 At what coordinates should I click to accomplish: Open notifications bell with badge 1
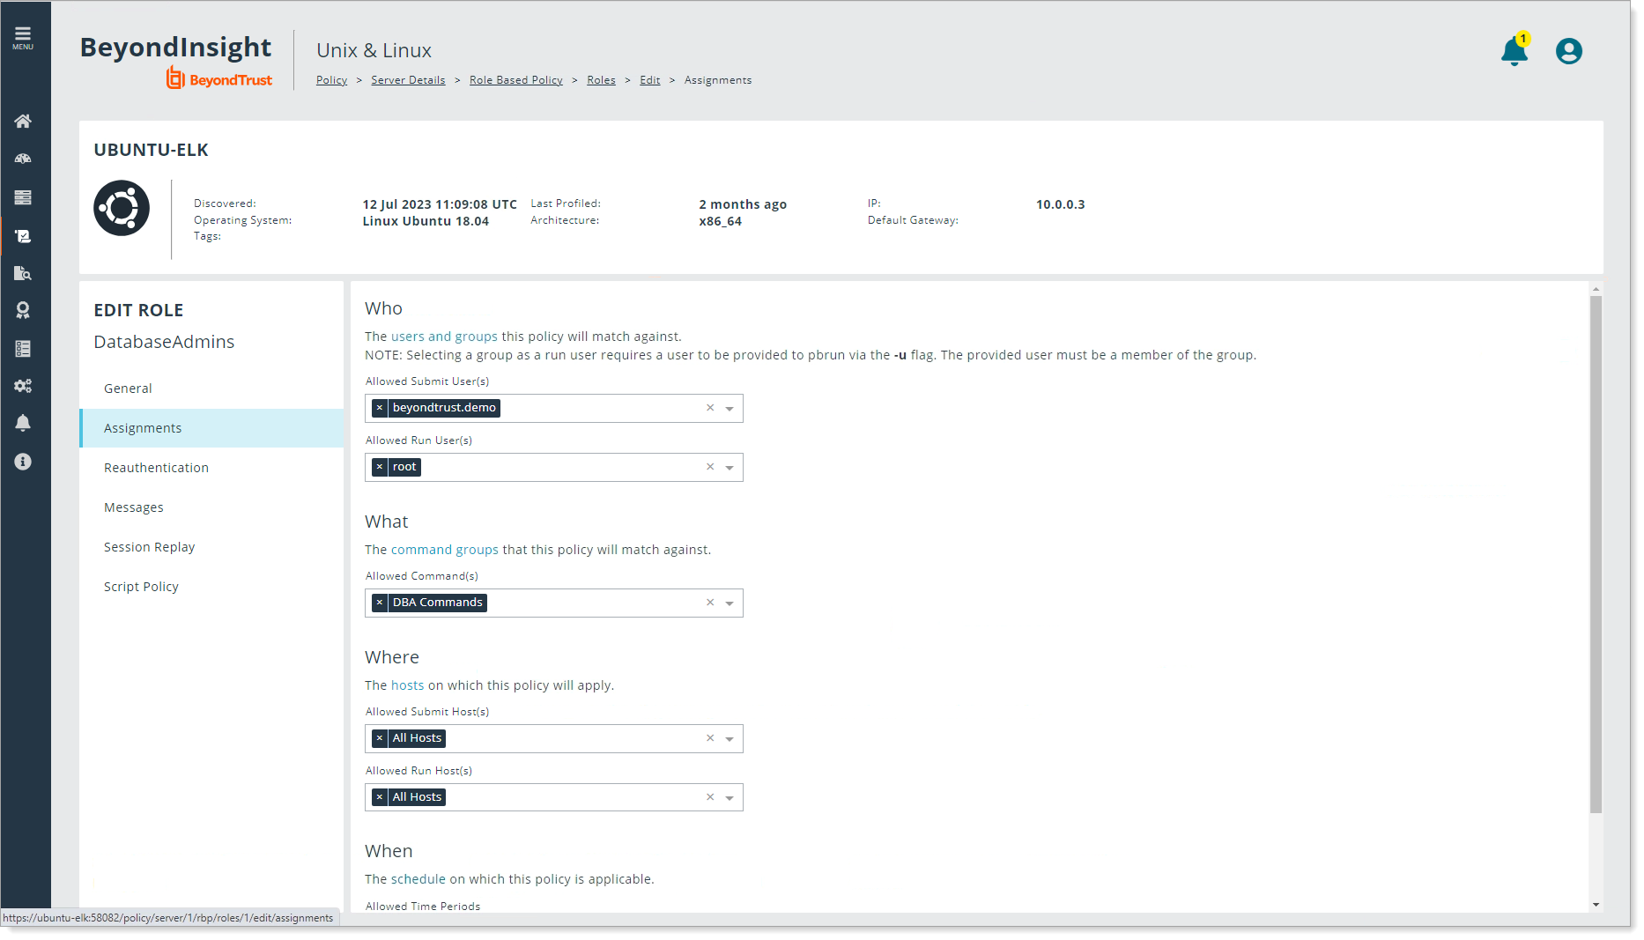pyautogui.click(x=1514, y=50)
